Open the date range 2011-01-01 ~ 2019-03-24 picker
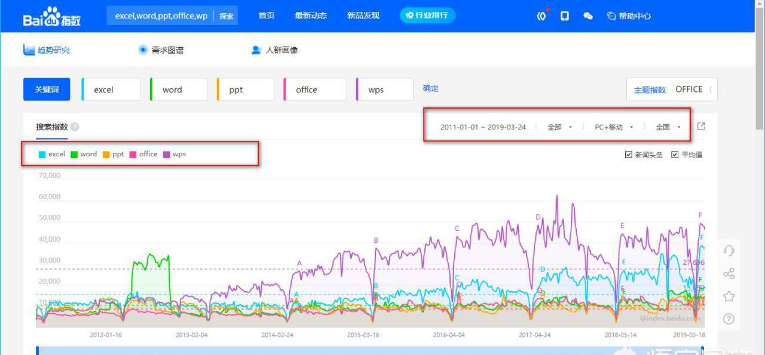Screen dimensions: 765x355 tap(483, 127)
